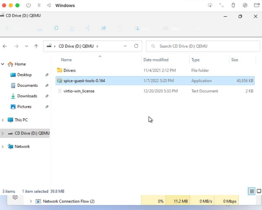Click the Paste icon in the toolbar
This screenshot has height=210, width=262.
pyautogui.click(x=72, y=28)
